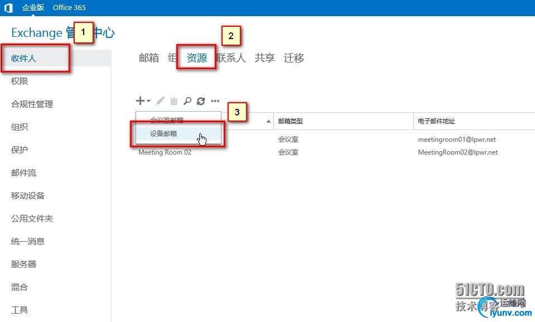Click 会议室 type cell for Meeting Room 02

point(288,152)
